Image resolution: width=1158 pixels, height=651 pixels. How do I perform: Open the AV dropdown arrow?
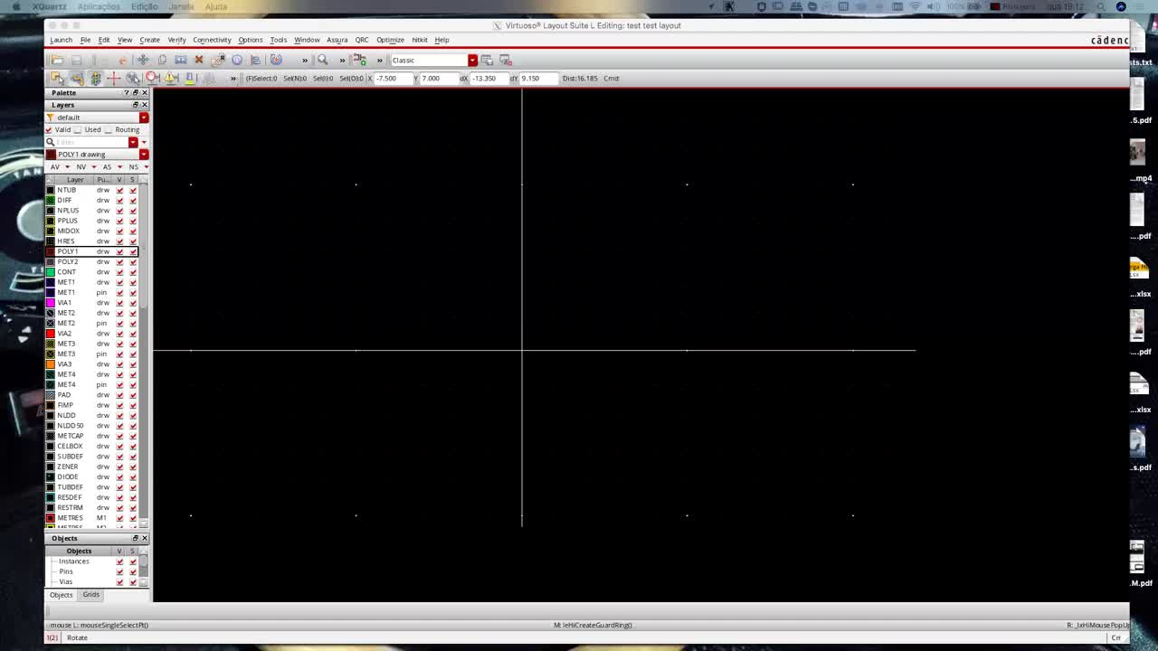point(67,167)
